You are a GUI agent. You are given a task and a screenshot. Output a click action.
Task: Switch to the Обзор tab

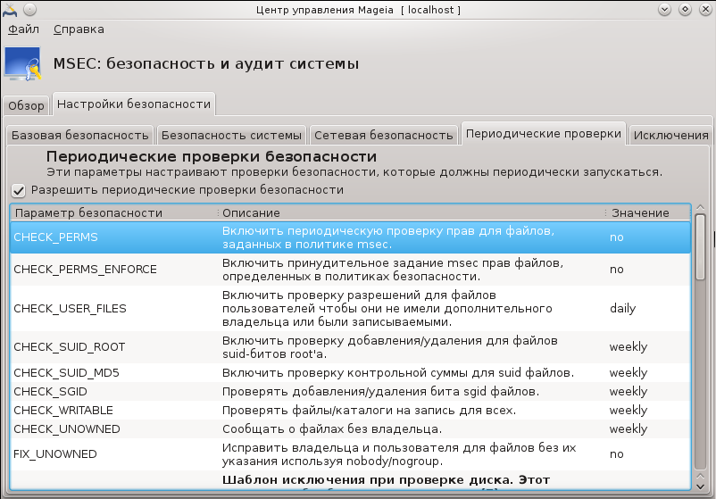tap(26, 105)
